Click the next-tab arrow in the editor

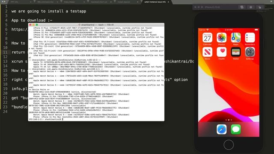(5, 2)
